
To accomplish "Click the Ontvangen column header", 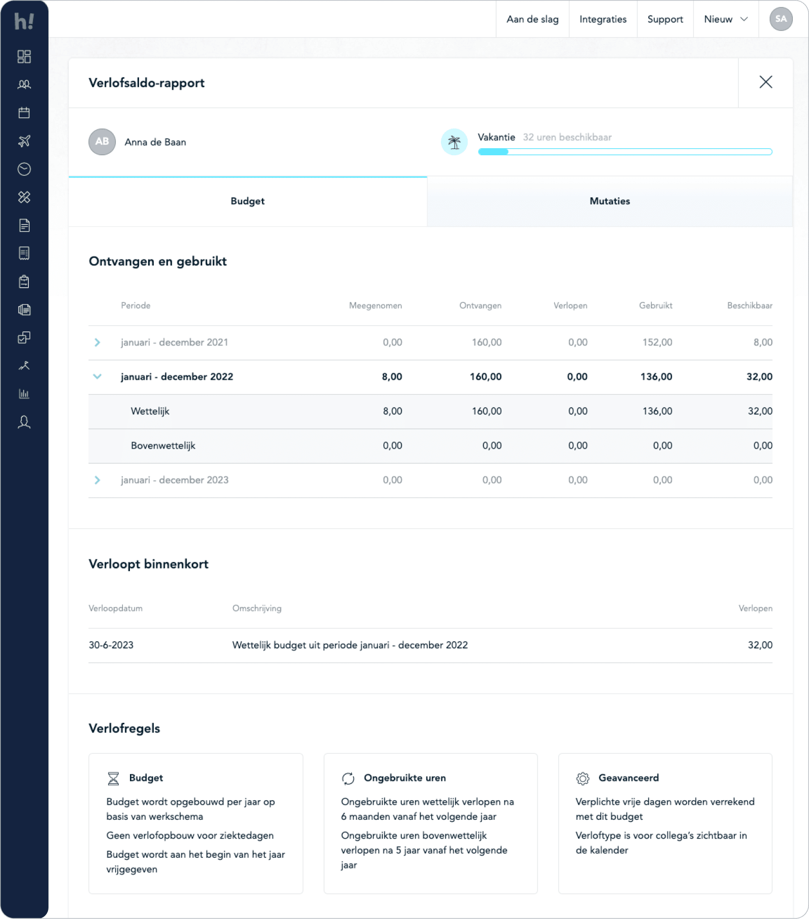I will click(480, 305).
